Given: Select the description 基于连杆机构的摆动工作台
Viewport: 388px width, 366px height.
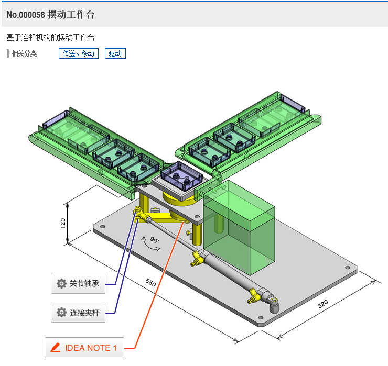Looking at the screenshot, I should pyautogui.click(x=50, y=38).
